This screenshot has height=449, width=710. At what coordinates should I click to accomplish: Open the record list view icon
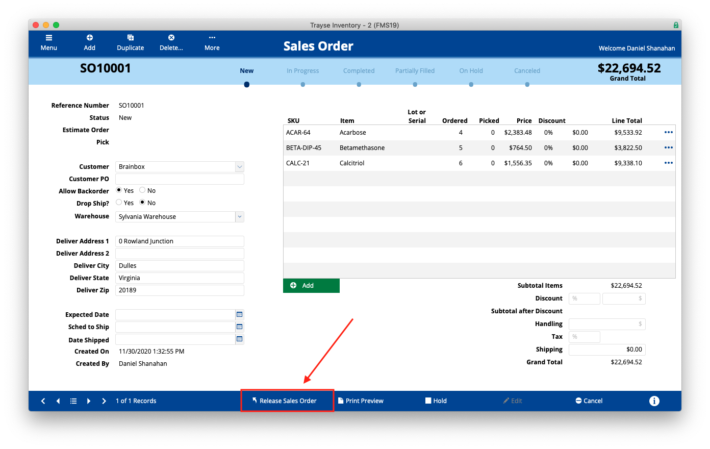pyautogui.click(x=73, y=401)
